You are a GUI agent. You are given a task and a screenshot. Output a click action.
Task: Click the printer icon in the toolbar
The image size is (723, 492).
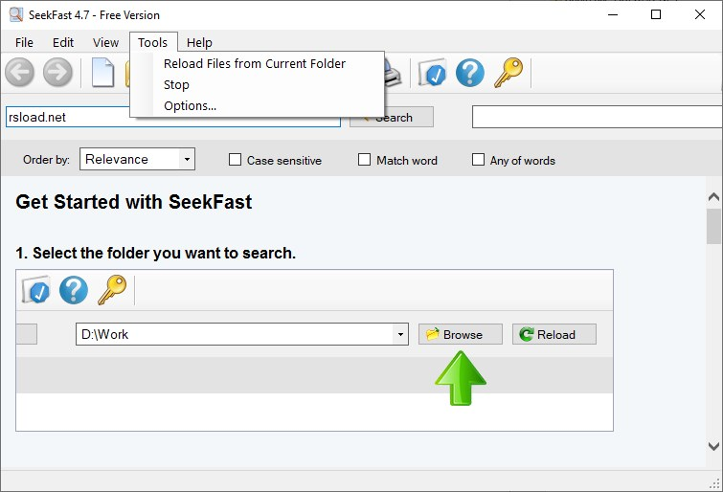[393, 74]
